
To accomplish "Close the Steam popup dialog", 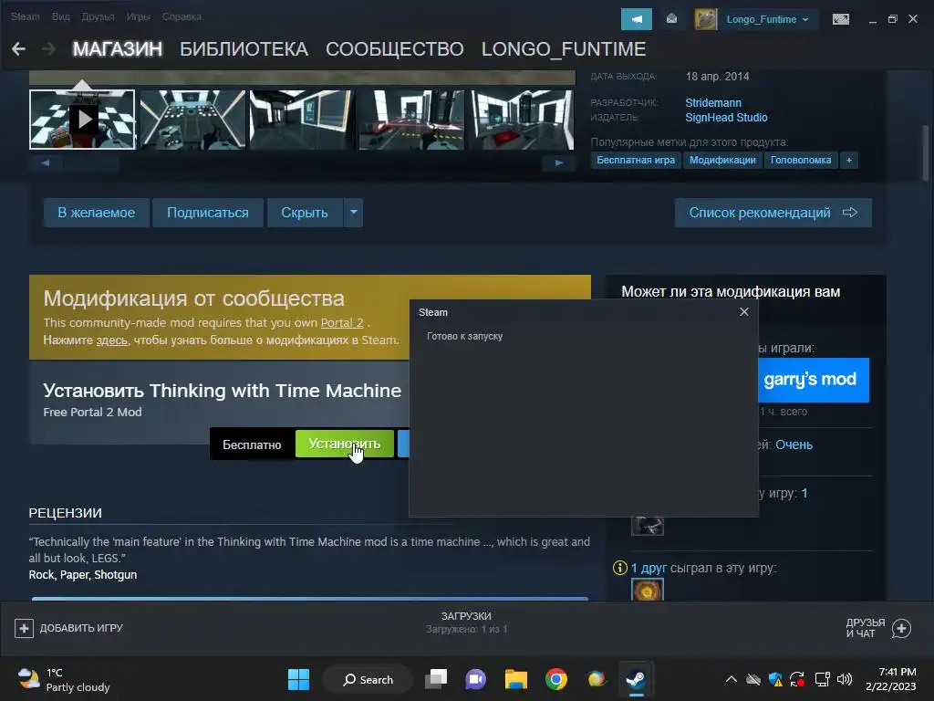I will (744, 312).
